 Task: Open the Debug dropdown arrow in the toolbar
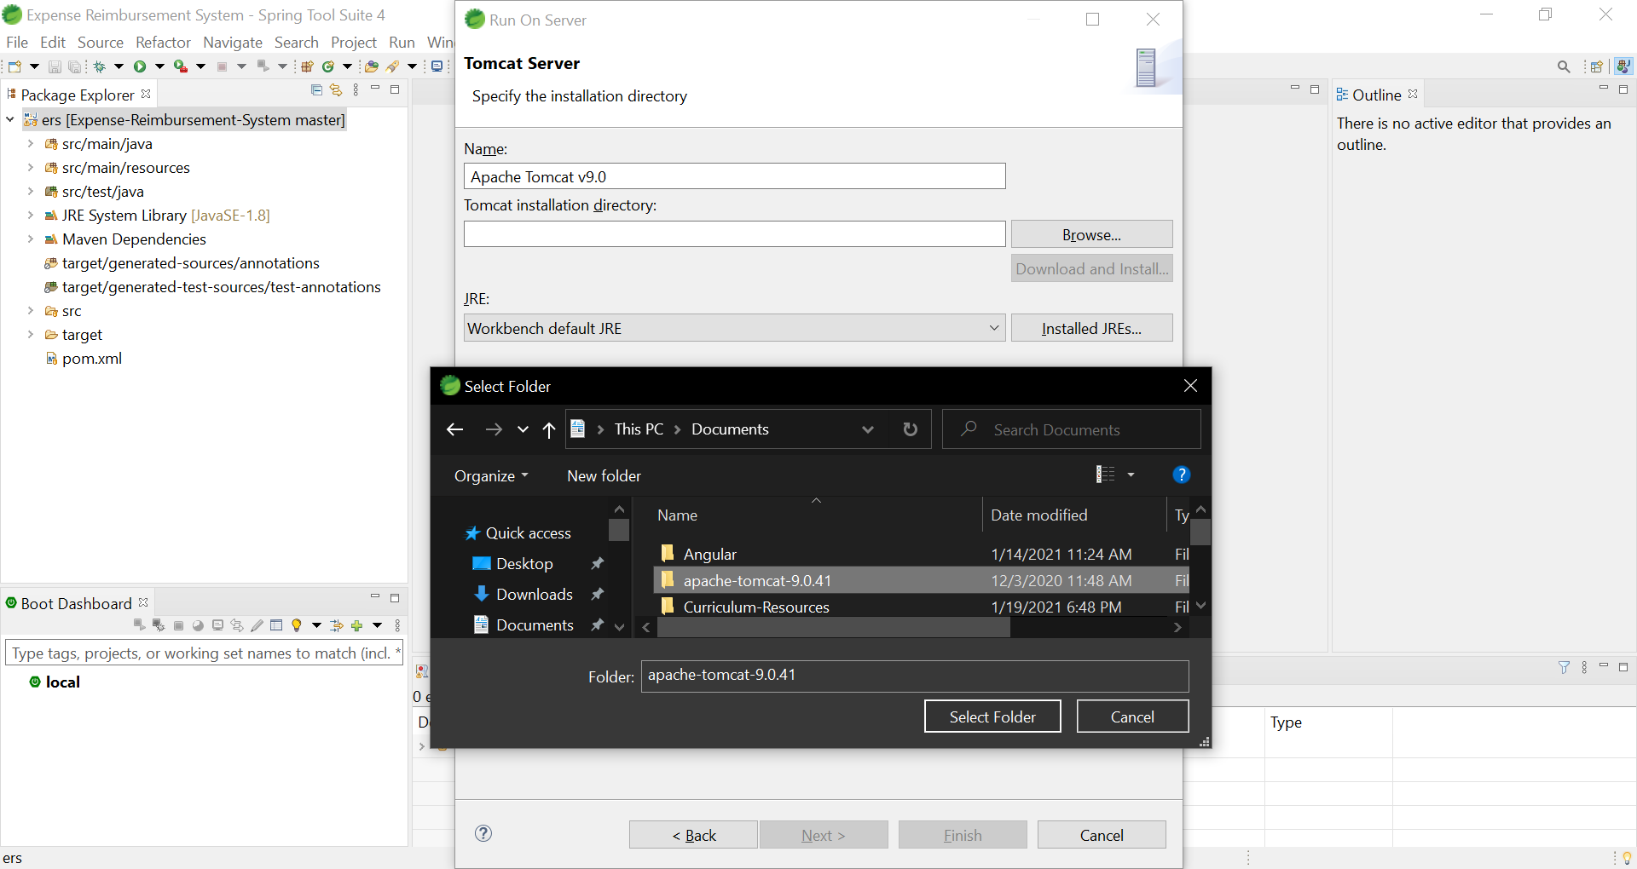[119, 66]
